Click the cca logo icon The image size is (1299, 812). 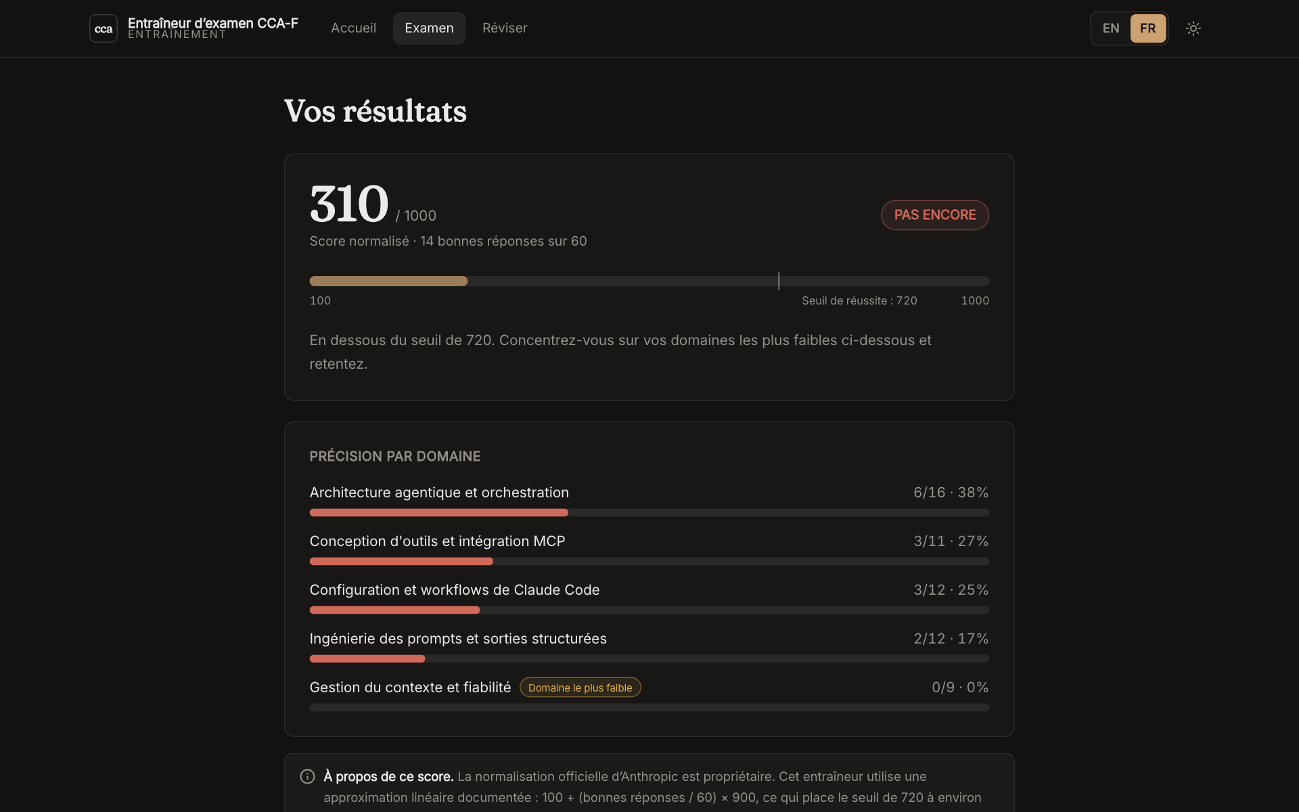tap(104, 28)
